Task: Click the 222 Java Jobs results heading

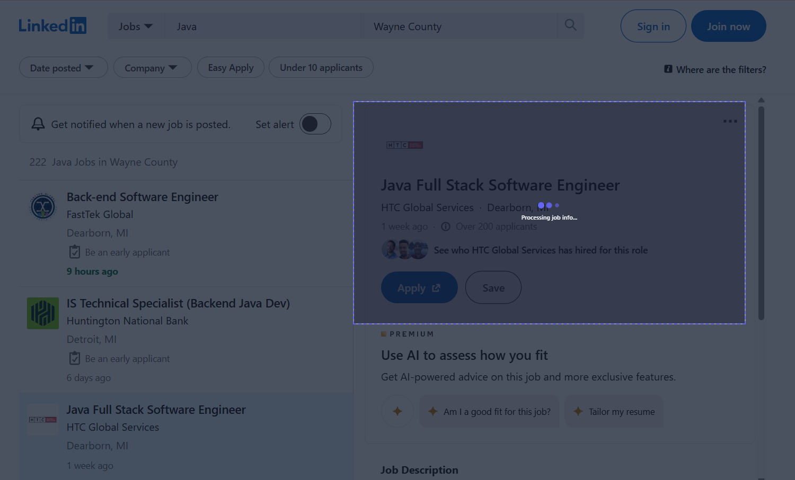Action: point(103,162)
